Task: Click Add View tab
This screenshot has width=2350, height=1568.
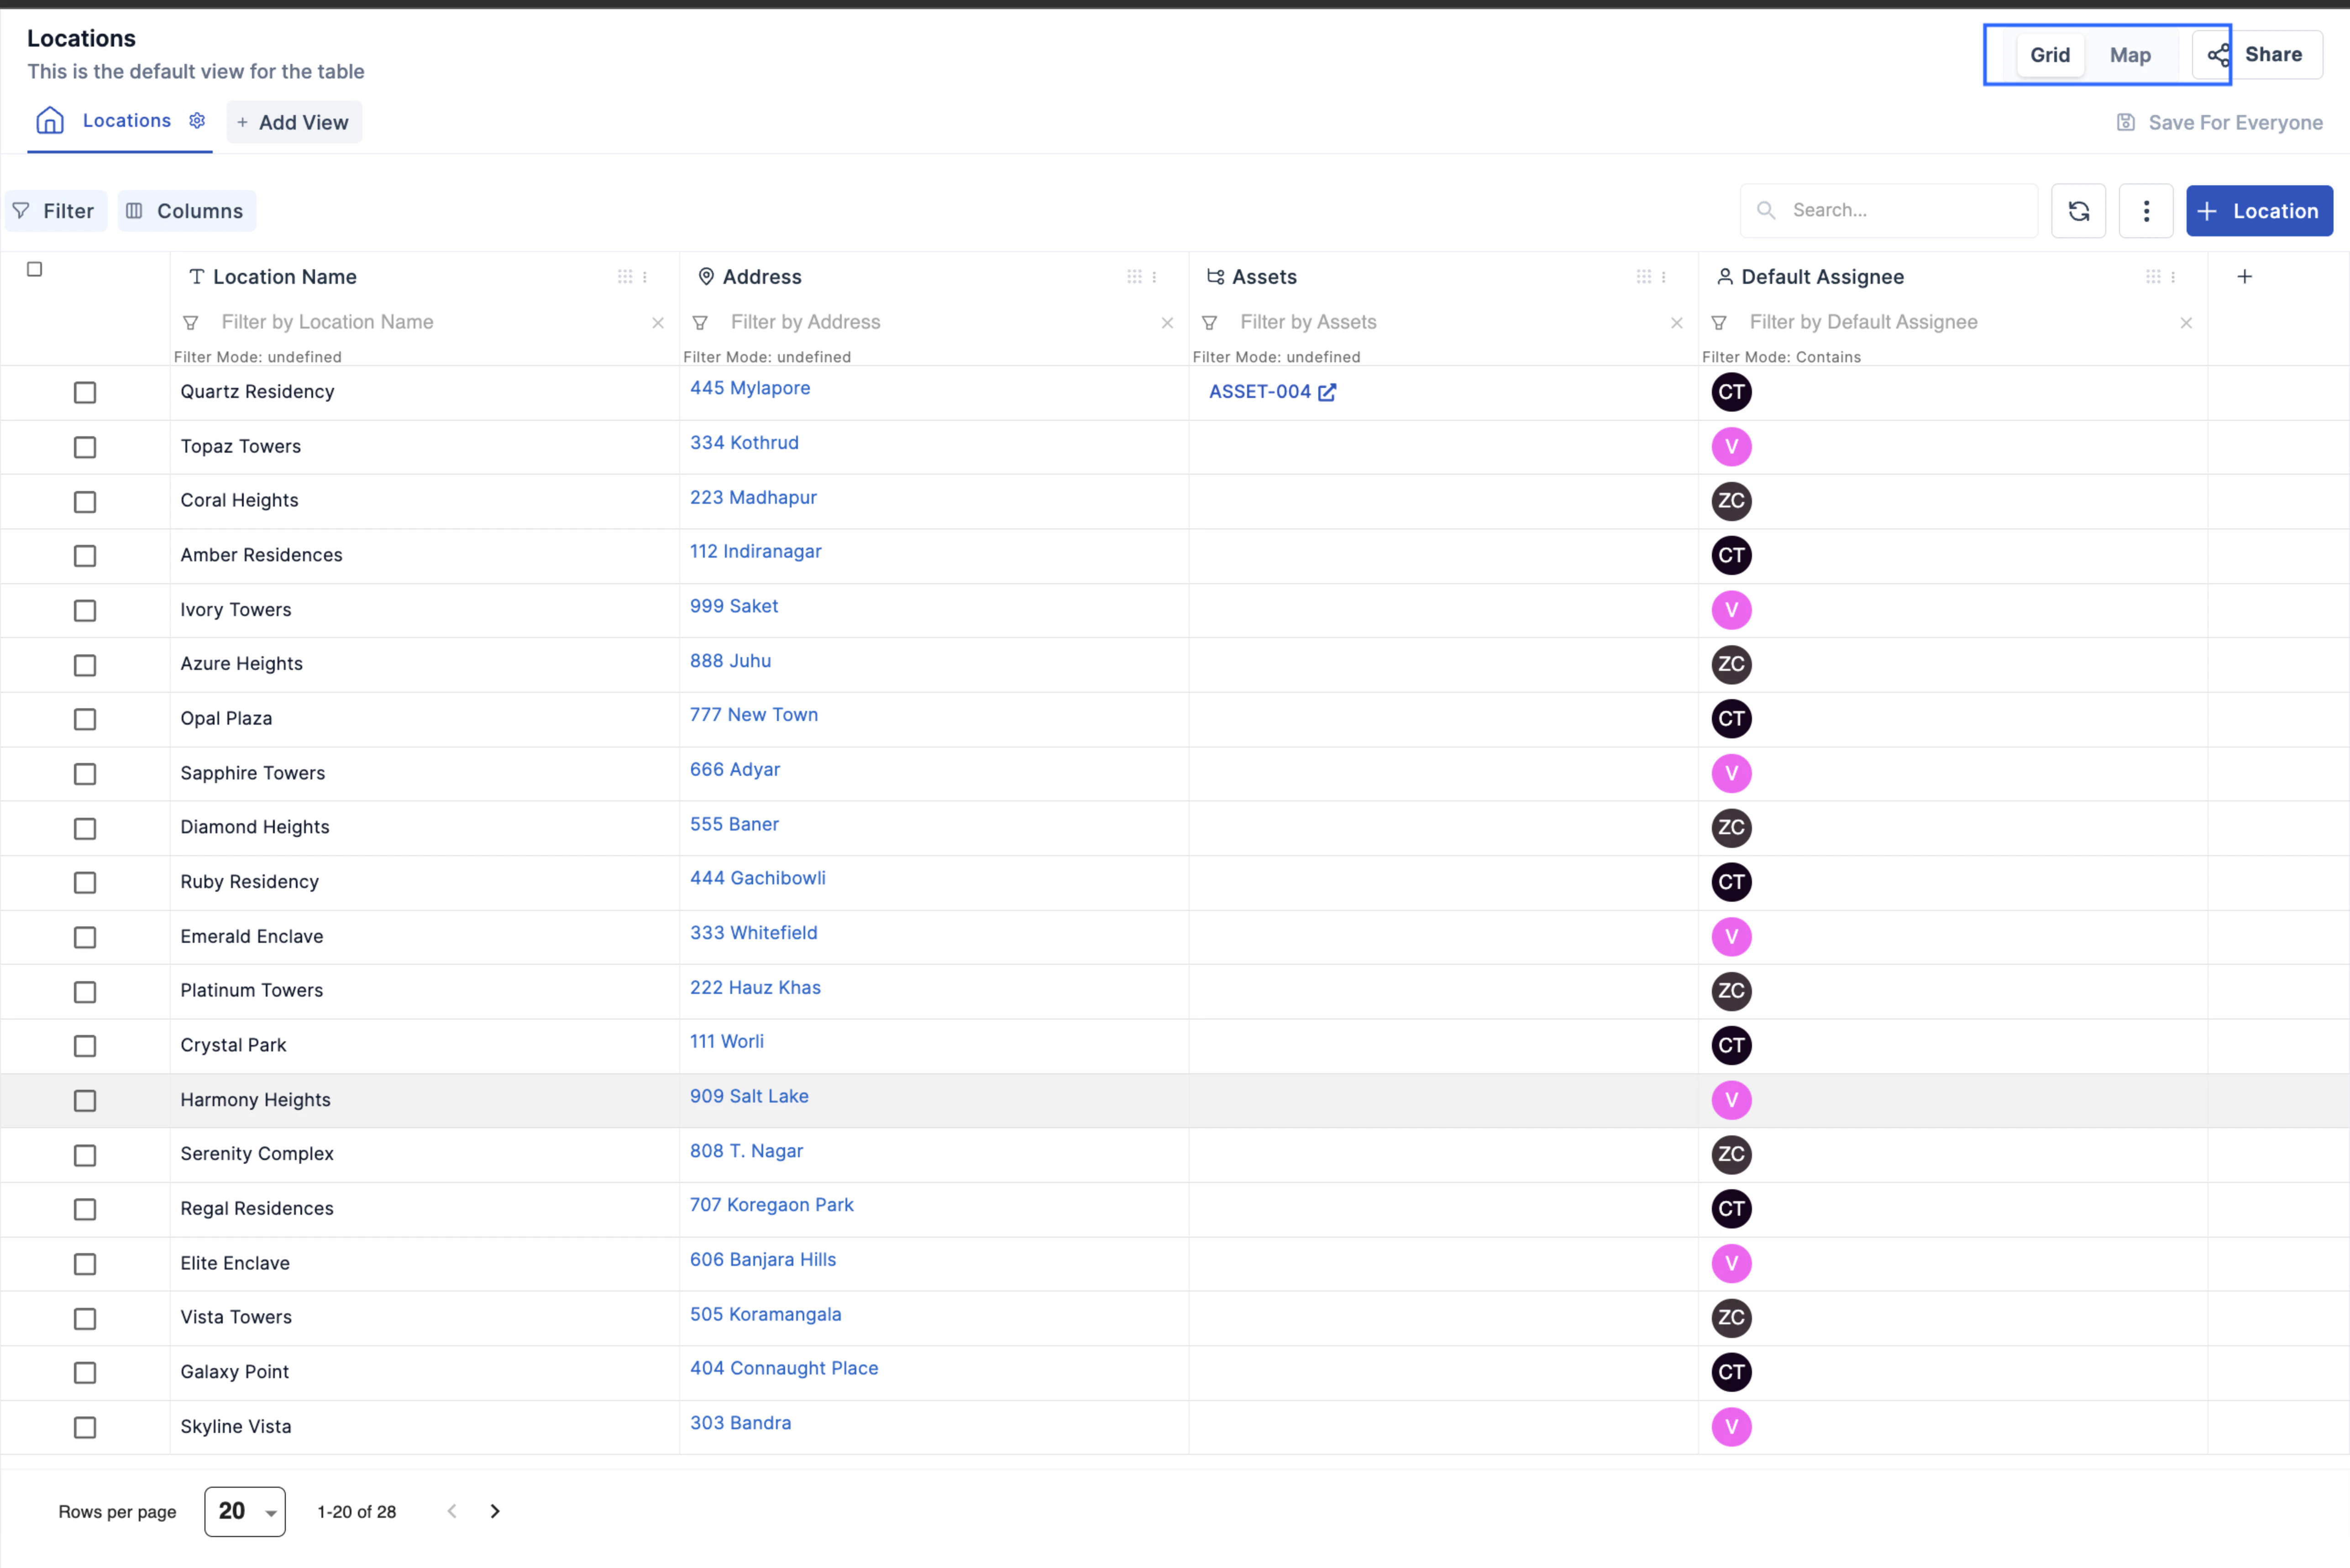Action: click(x=294, y=122)
